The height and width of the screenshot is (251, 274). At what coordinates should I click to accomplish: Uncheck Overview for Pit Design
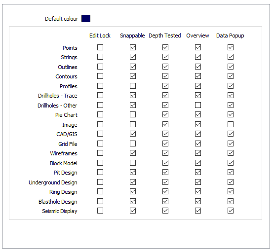(x=198, y=172)
